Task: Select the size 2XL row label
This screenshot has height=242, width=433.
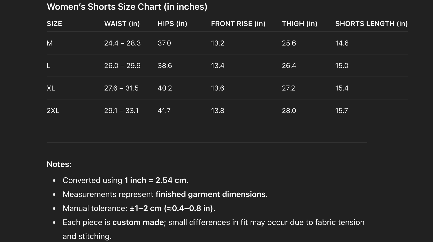Action: (x=53, y=111)
